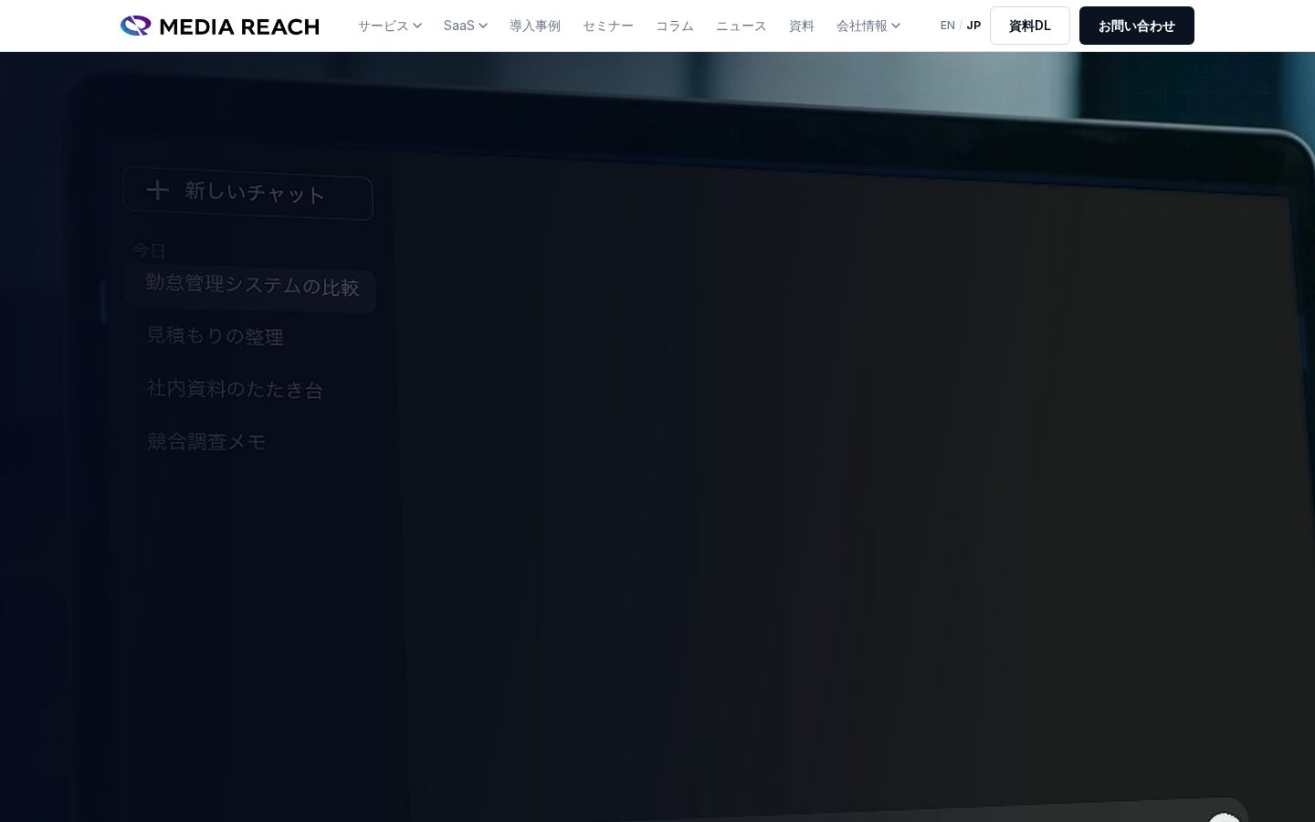Open the ニュース page
The height and width of the screenshot is (822, 1315).
click(742, 26)
